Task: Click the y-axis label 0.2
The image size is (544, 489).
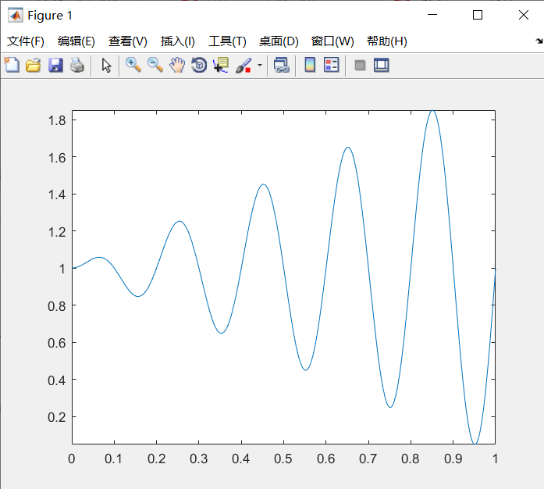Action: (x=57, y=417)
